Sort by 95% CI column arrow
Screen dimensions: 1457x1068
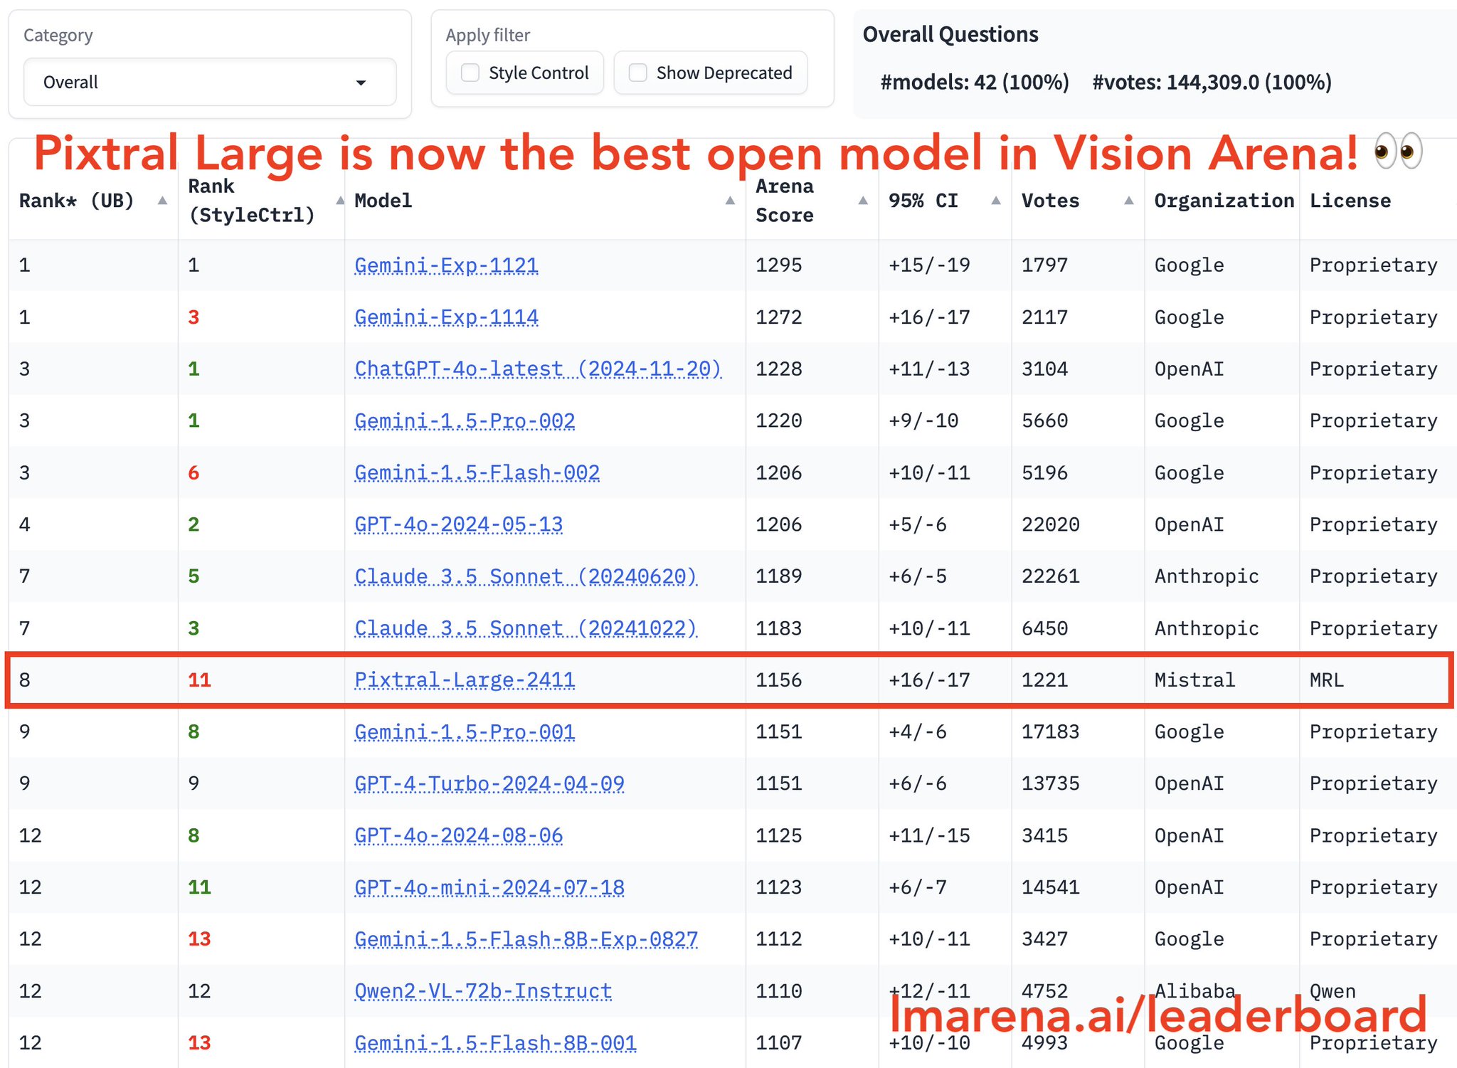996,201
